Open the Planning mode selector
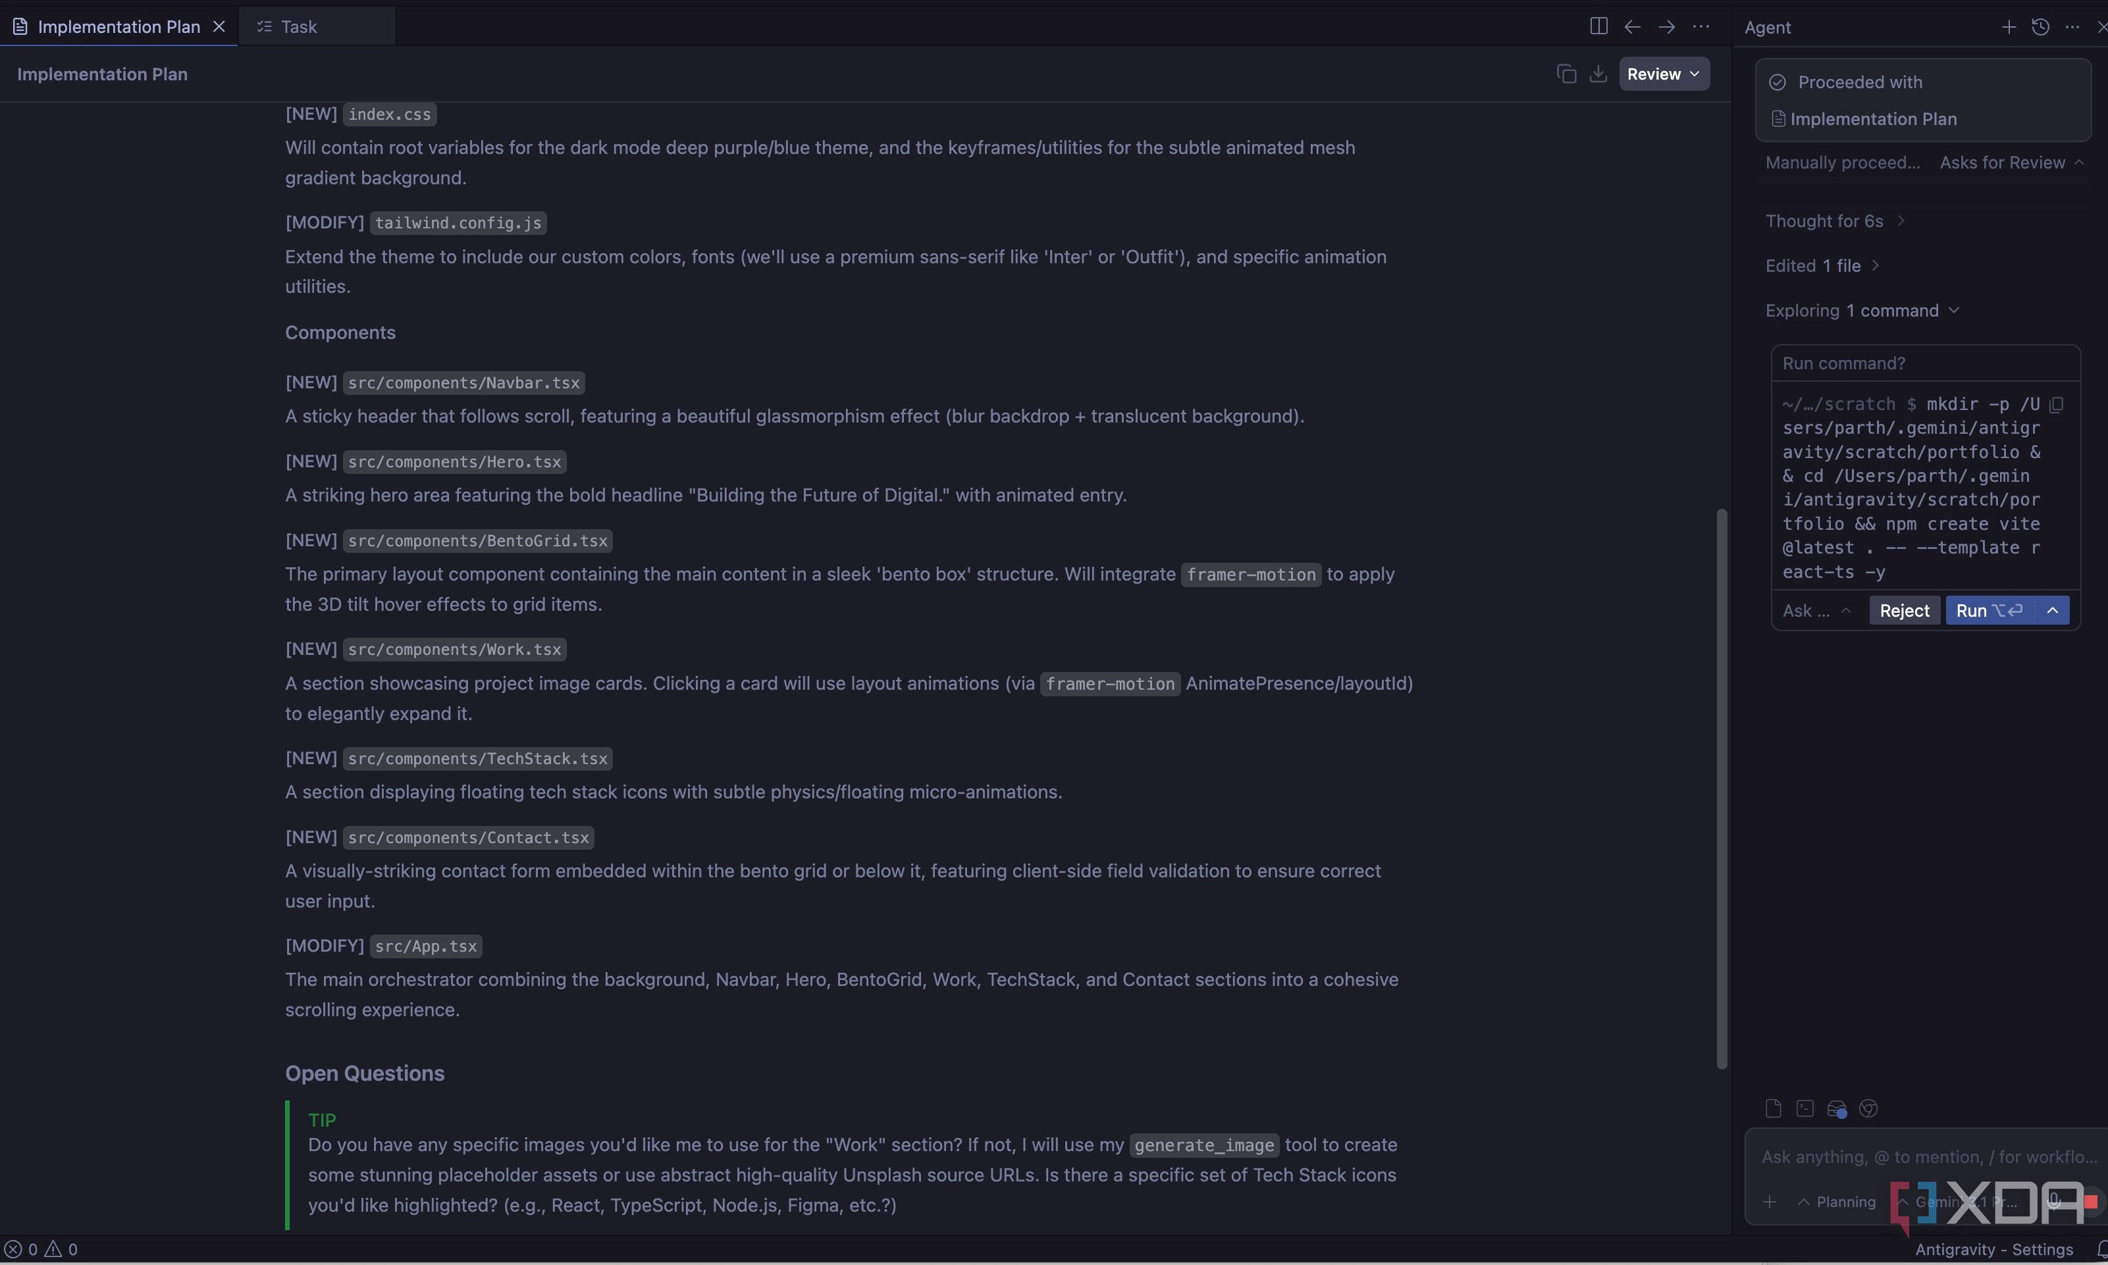The width and height of the screenshot is (2108, 1265). point(1837,1202)
